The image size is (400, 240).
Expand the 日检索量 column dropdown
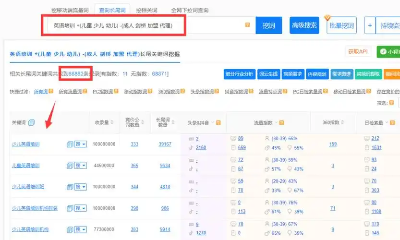tap(387, 123)
